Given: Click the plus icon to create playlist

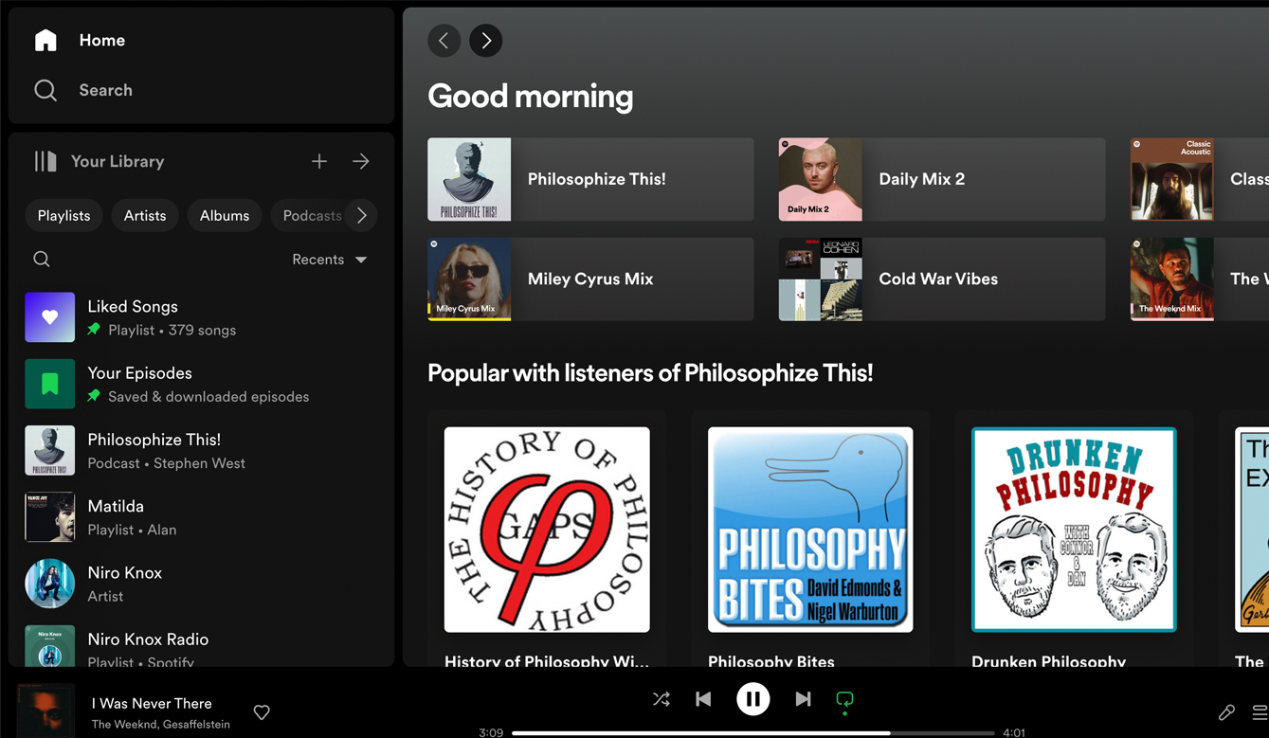Looking at the screenshot, I should point(319,162).
